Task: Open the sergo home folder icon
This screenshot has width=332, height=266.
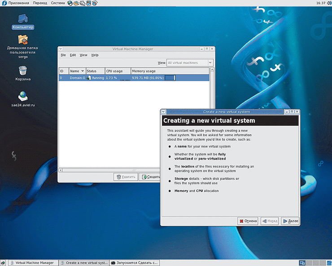Action: coord(23,40)
